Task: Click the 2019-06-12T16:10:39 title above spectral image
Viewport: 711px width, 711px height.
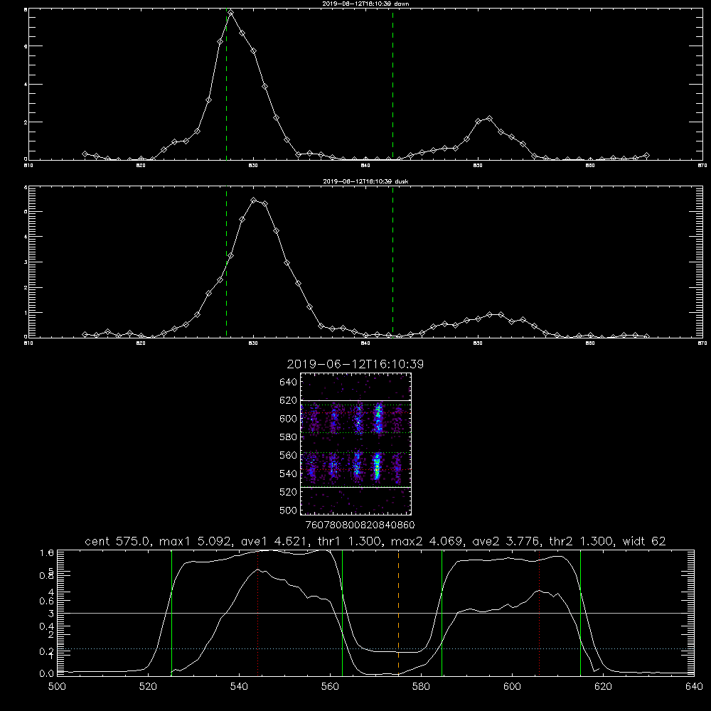Action: point(355,364)
